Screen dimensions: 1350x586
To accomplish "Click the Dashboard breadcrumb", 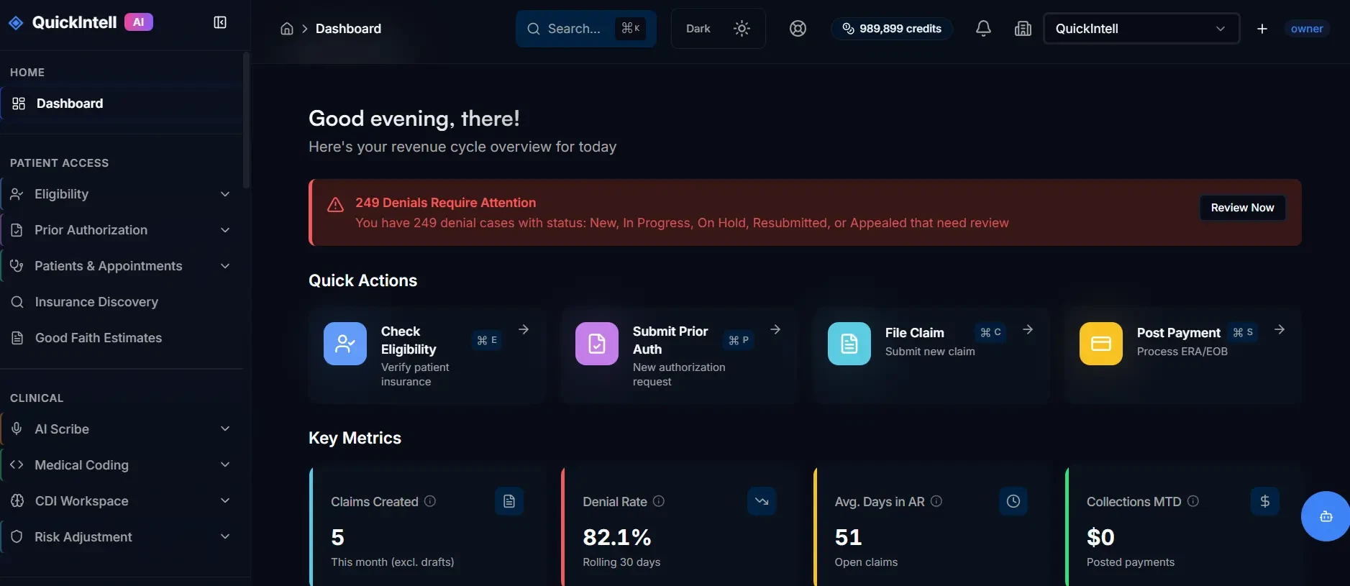I will pyautogui.click(x=348, y=29).
